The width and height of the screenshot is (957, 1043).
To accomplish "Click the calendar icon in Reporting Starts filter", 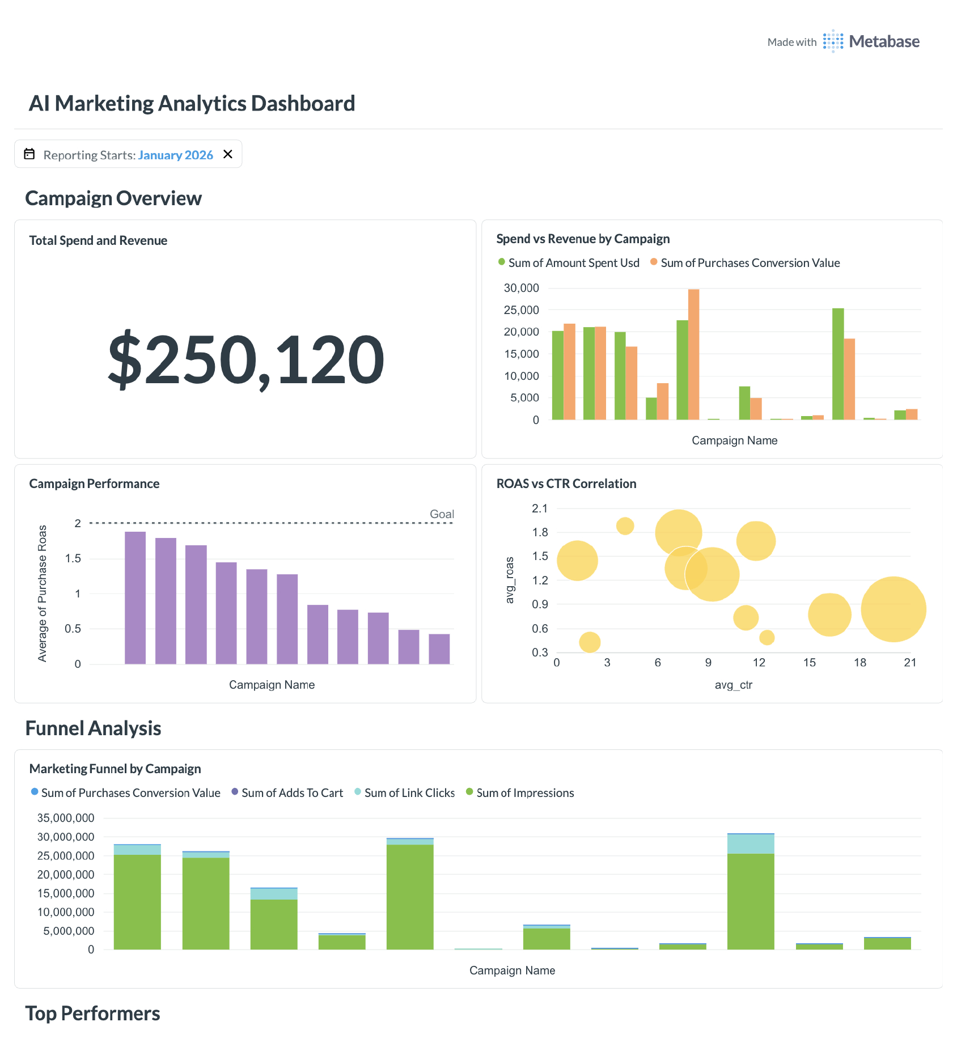I will point(29,154).
